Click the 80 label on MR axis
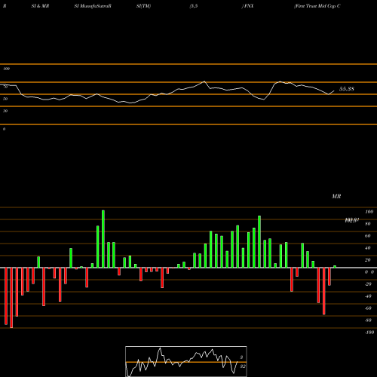This screenshot has height=377, width=377. pos(368,224)
